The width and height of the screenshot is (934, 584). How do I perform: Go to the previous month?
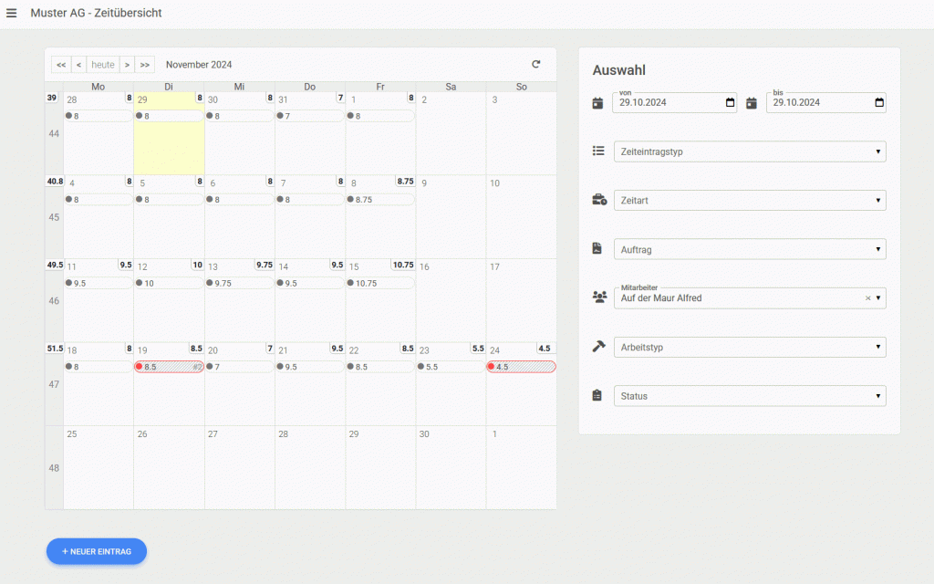click(78, 65)
